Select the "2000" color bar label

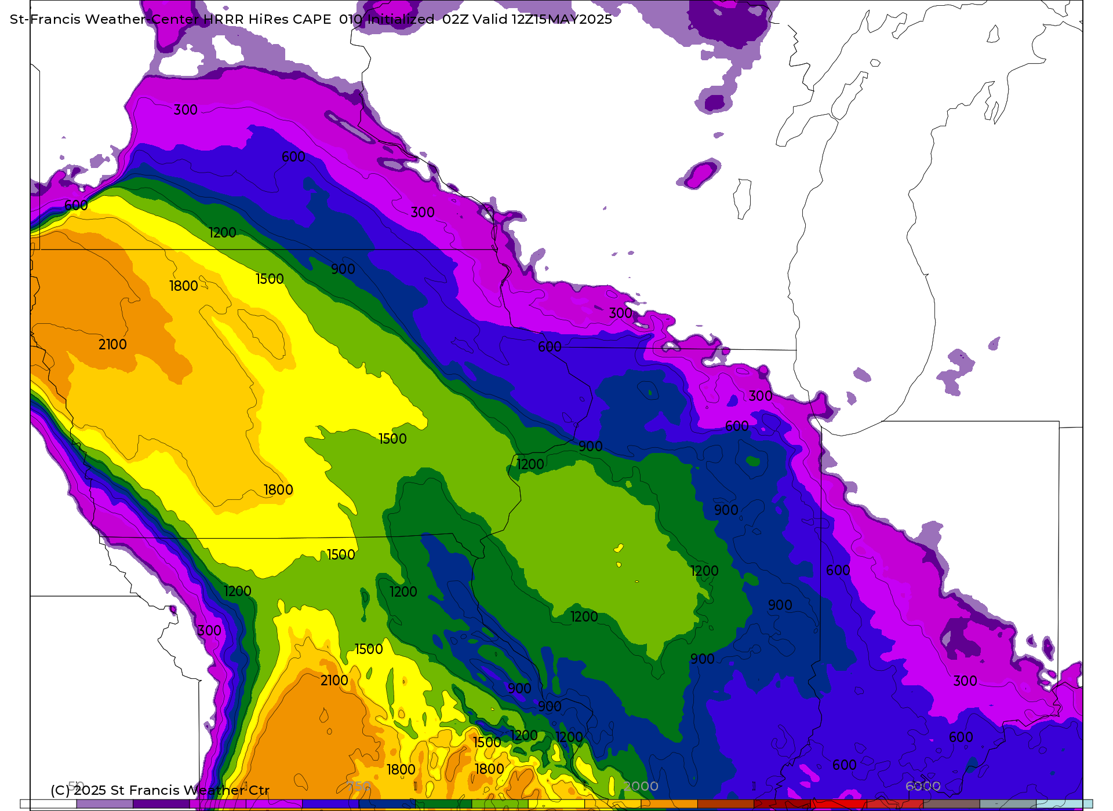point(641,786)
